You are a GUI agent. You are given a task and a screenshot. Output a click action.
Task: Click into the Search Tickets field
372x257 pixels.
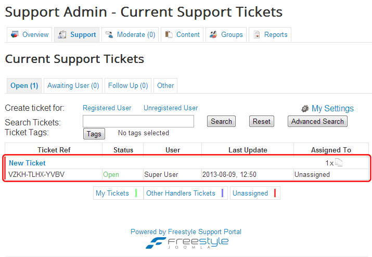[x=138, y=121]
